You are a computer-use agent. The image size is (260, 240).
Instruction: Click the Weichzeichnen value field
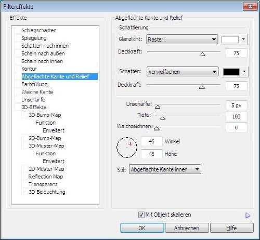point(237,128)
